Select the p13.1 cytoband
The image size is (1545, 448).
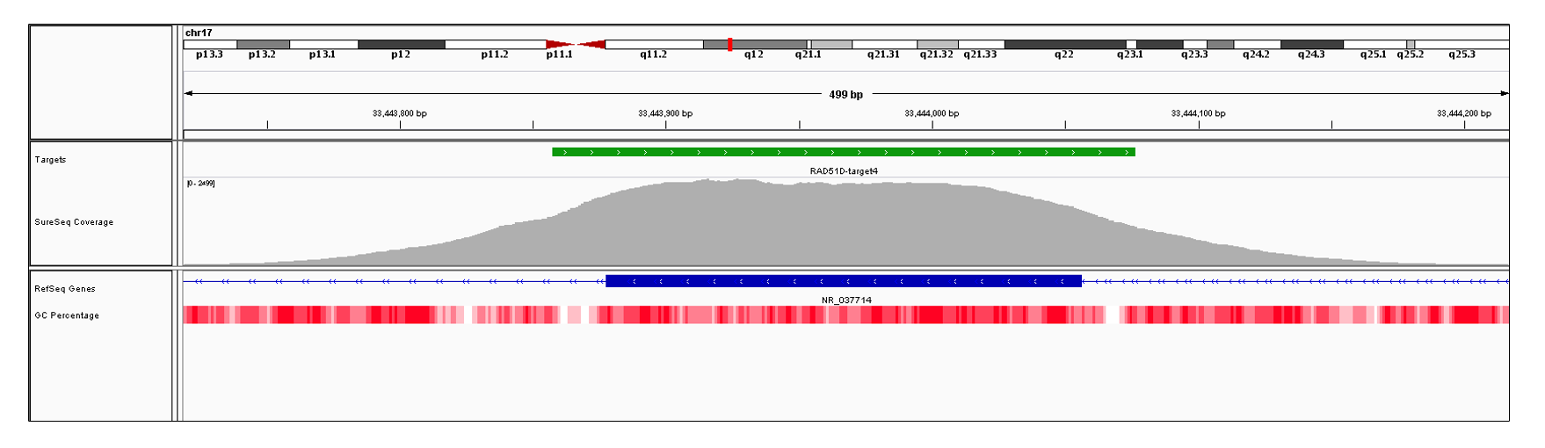(x=323, y=44)
